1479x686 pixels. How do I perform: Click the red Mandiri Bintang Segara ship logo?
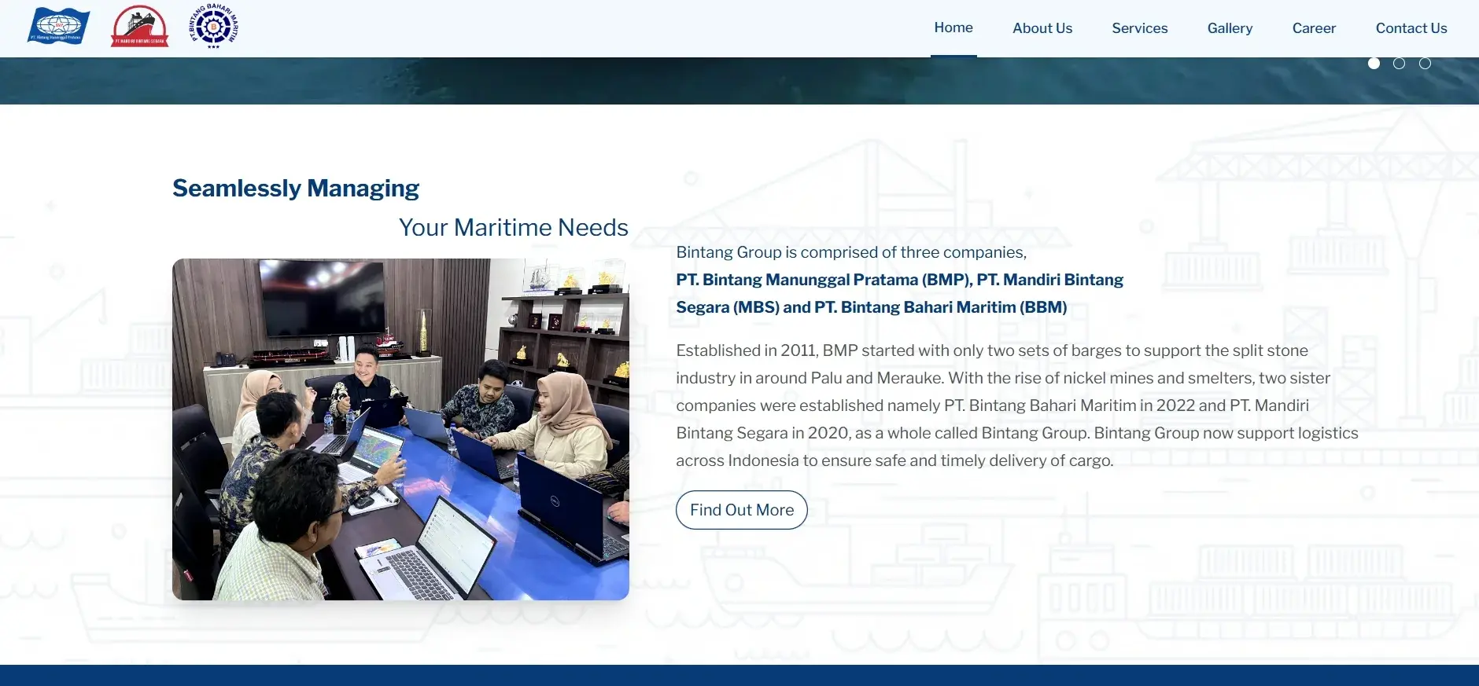tap(139, 26)
